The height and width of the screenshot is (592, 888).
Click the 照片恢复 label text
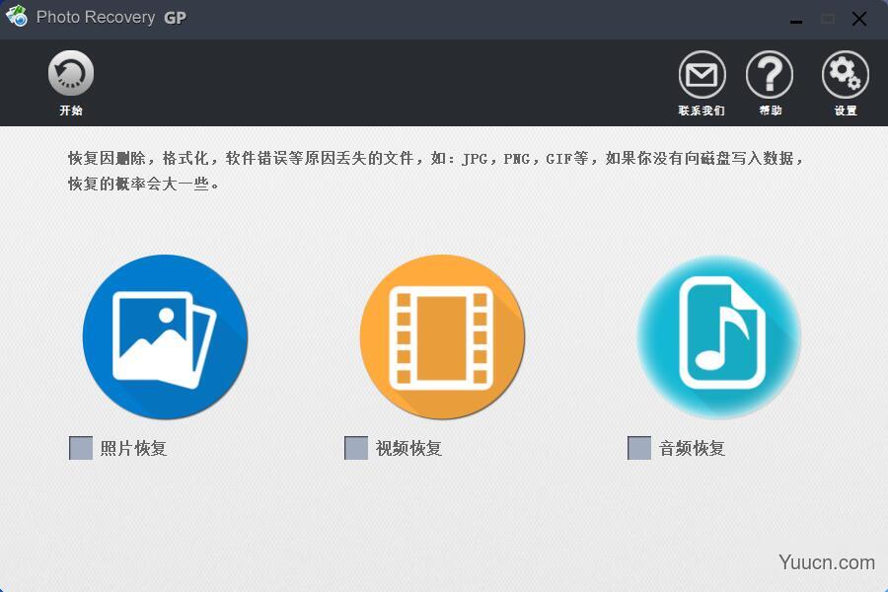[133, 448]
